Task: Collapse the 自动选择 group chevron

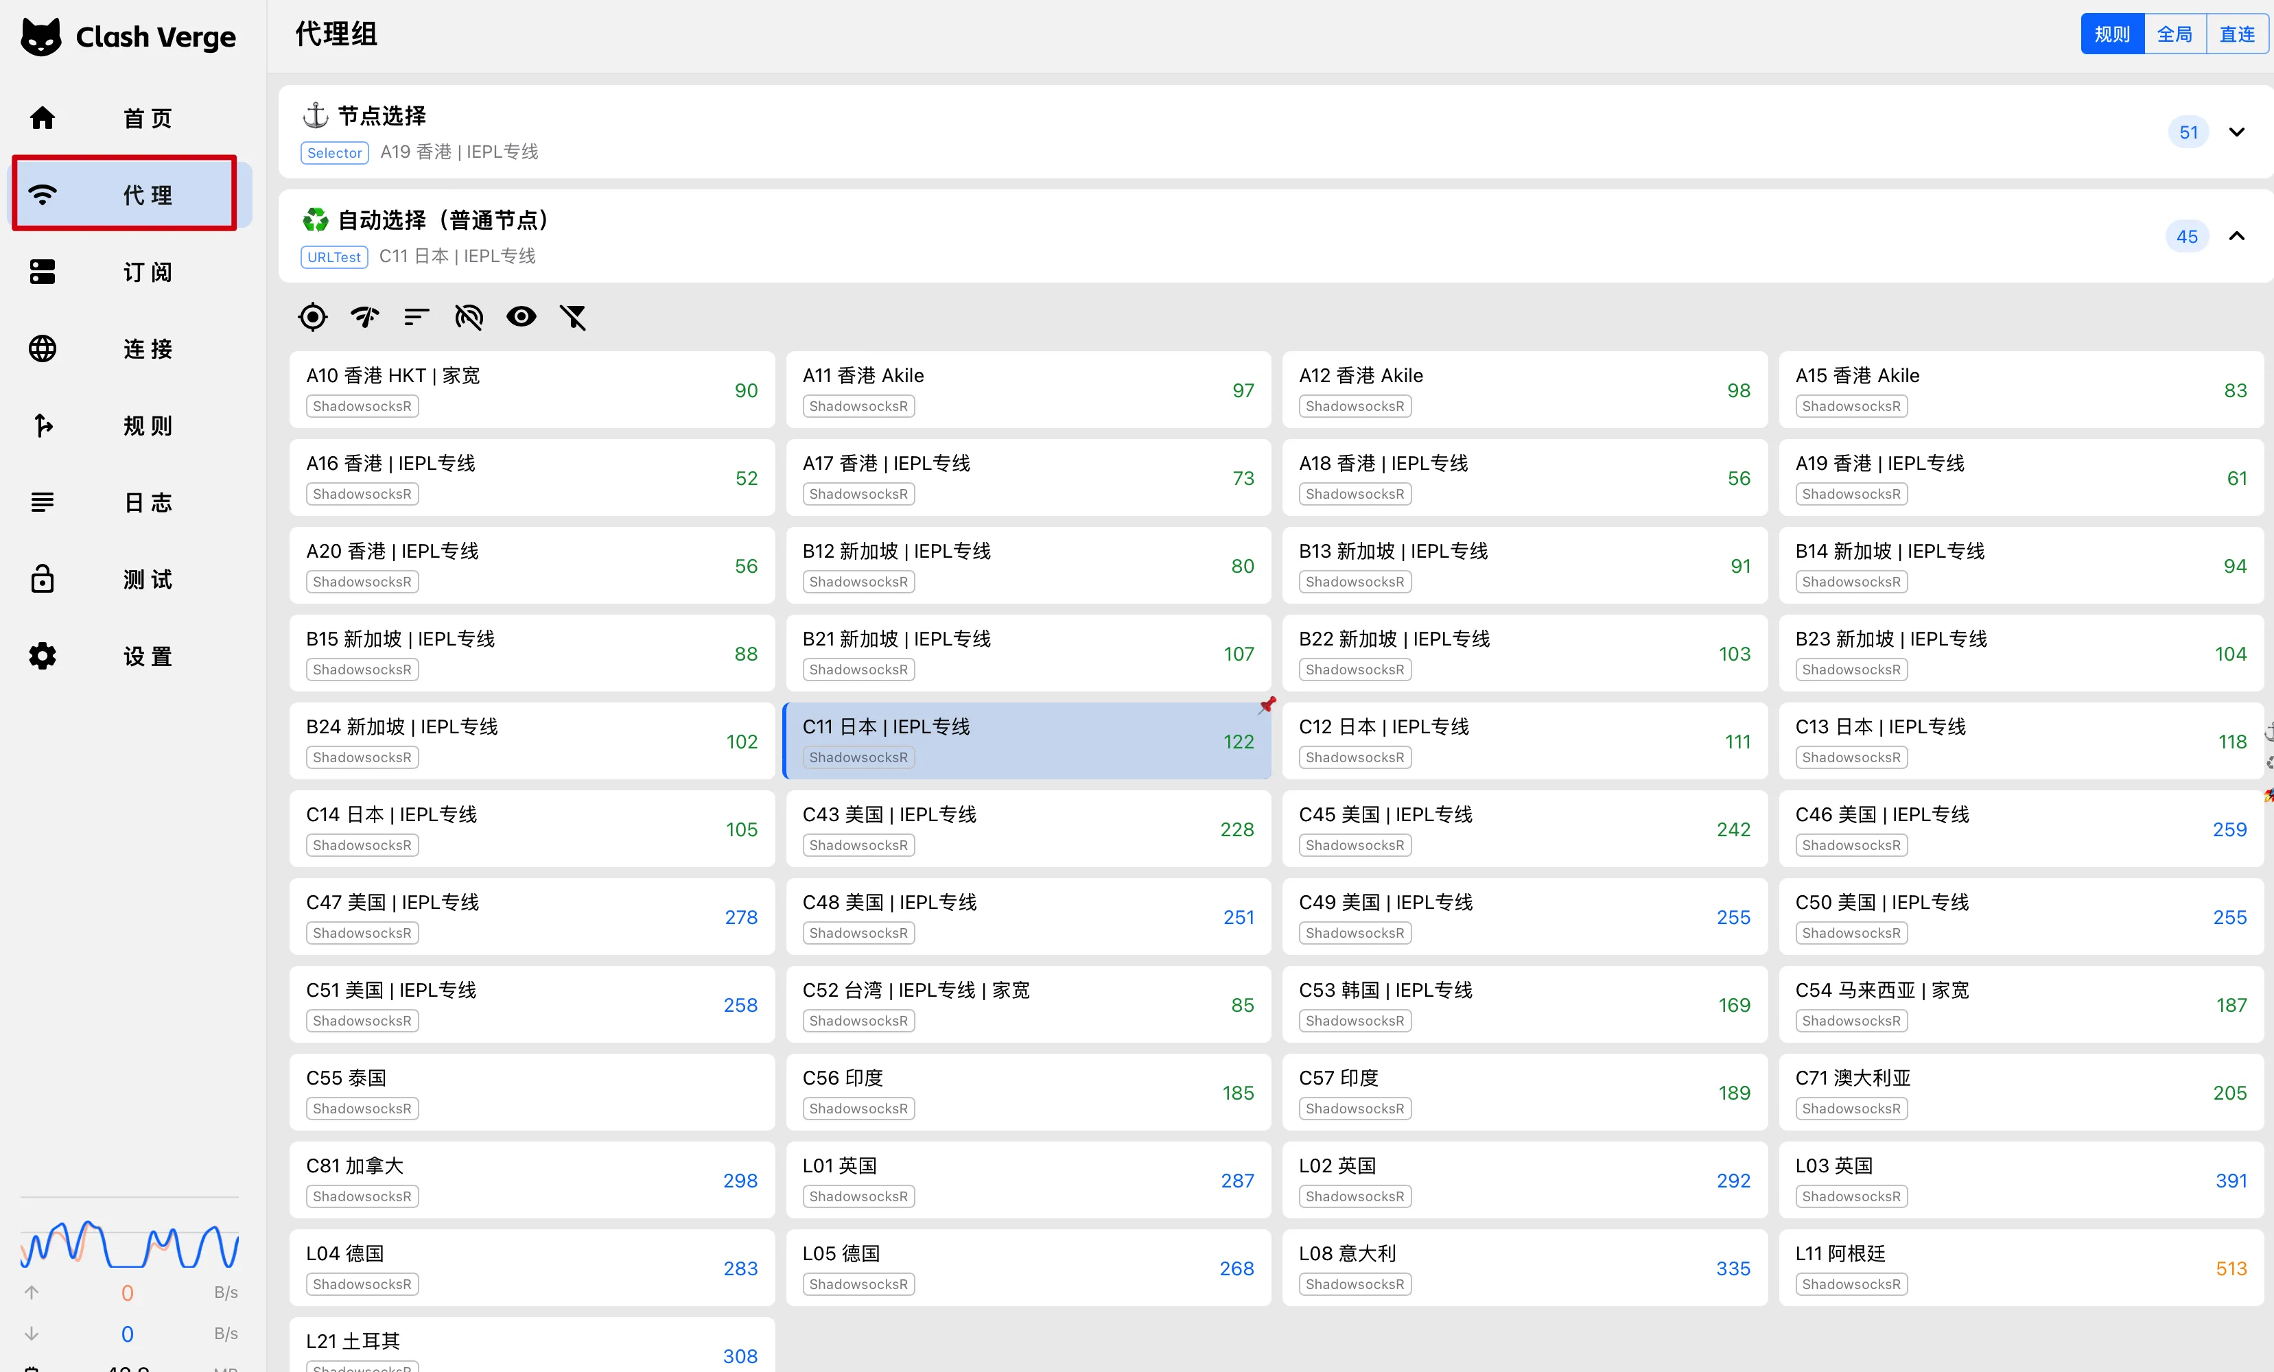Action: [2236, 236]
